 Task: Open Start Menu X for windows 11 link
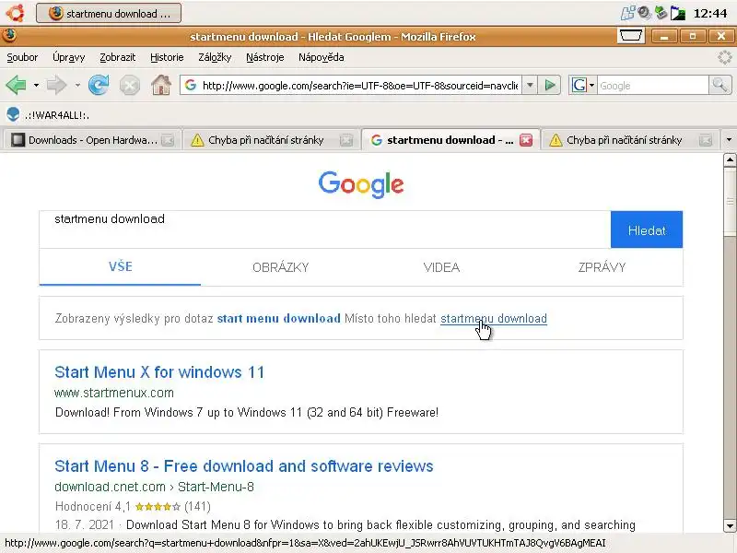pyautogui.click(x=159, y=372)
